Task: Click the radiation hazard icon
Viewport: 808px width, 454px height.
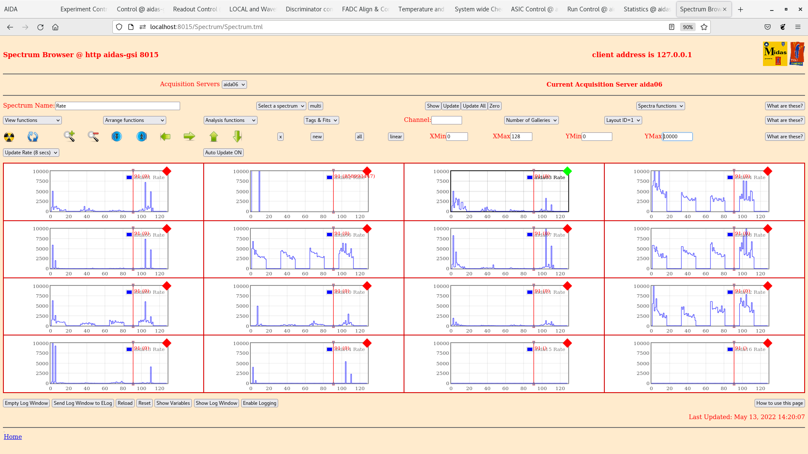Action: click(9, 137)
